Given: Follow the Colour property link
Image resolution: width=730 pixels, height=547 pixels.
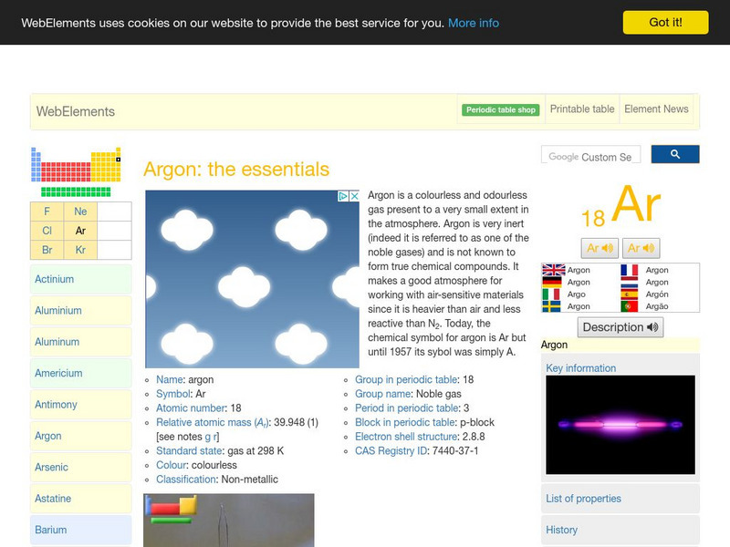Looking at the screenshot, I should pos(171,465).
